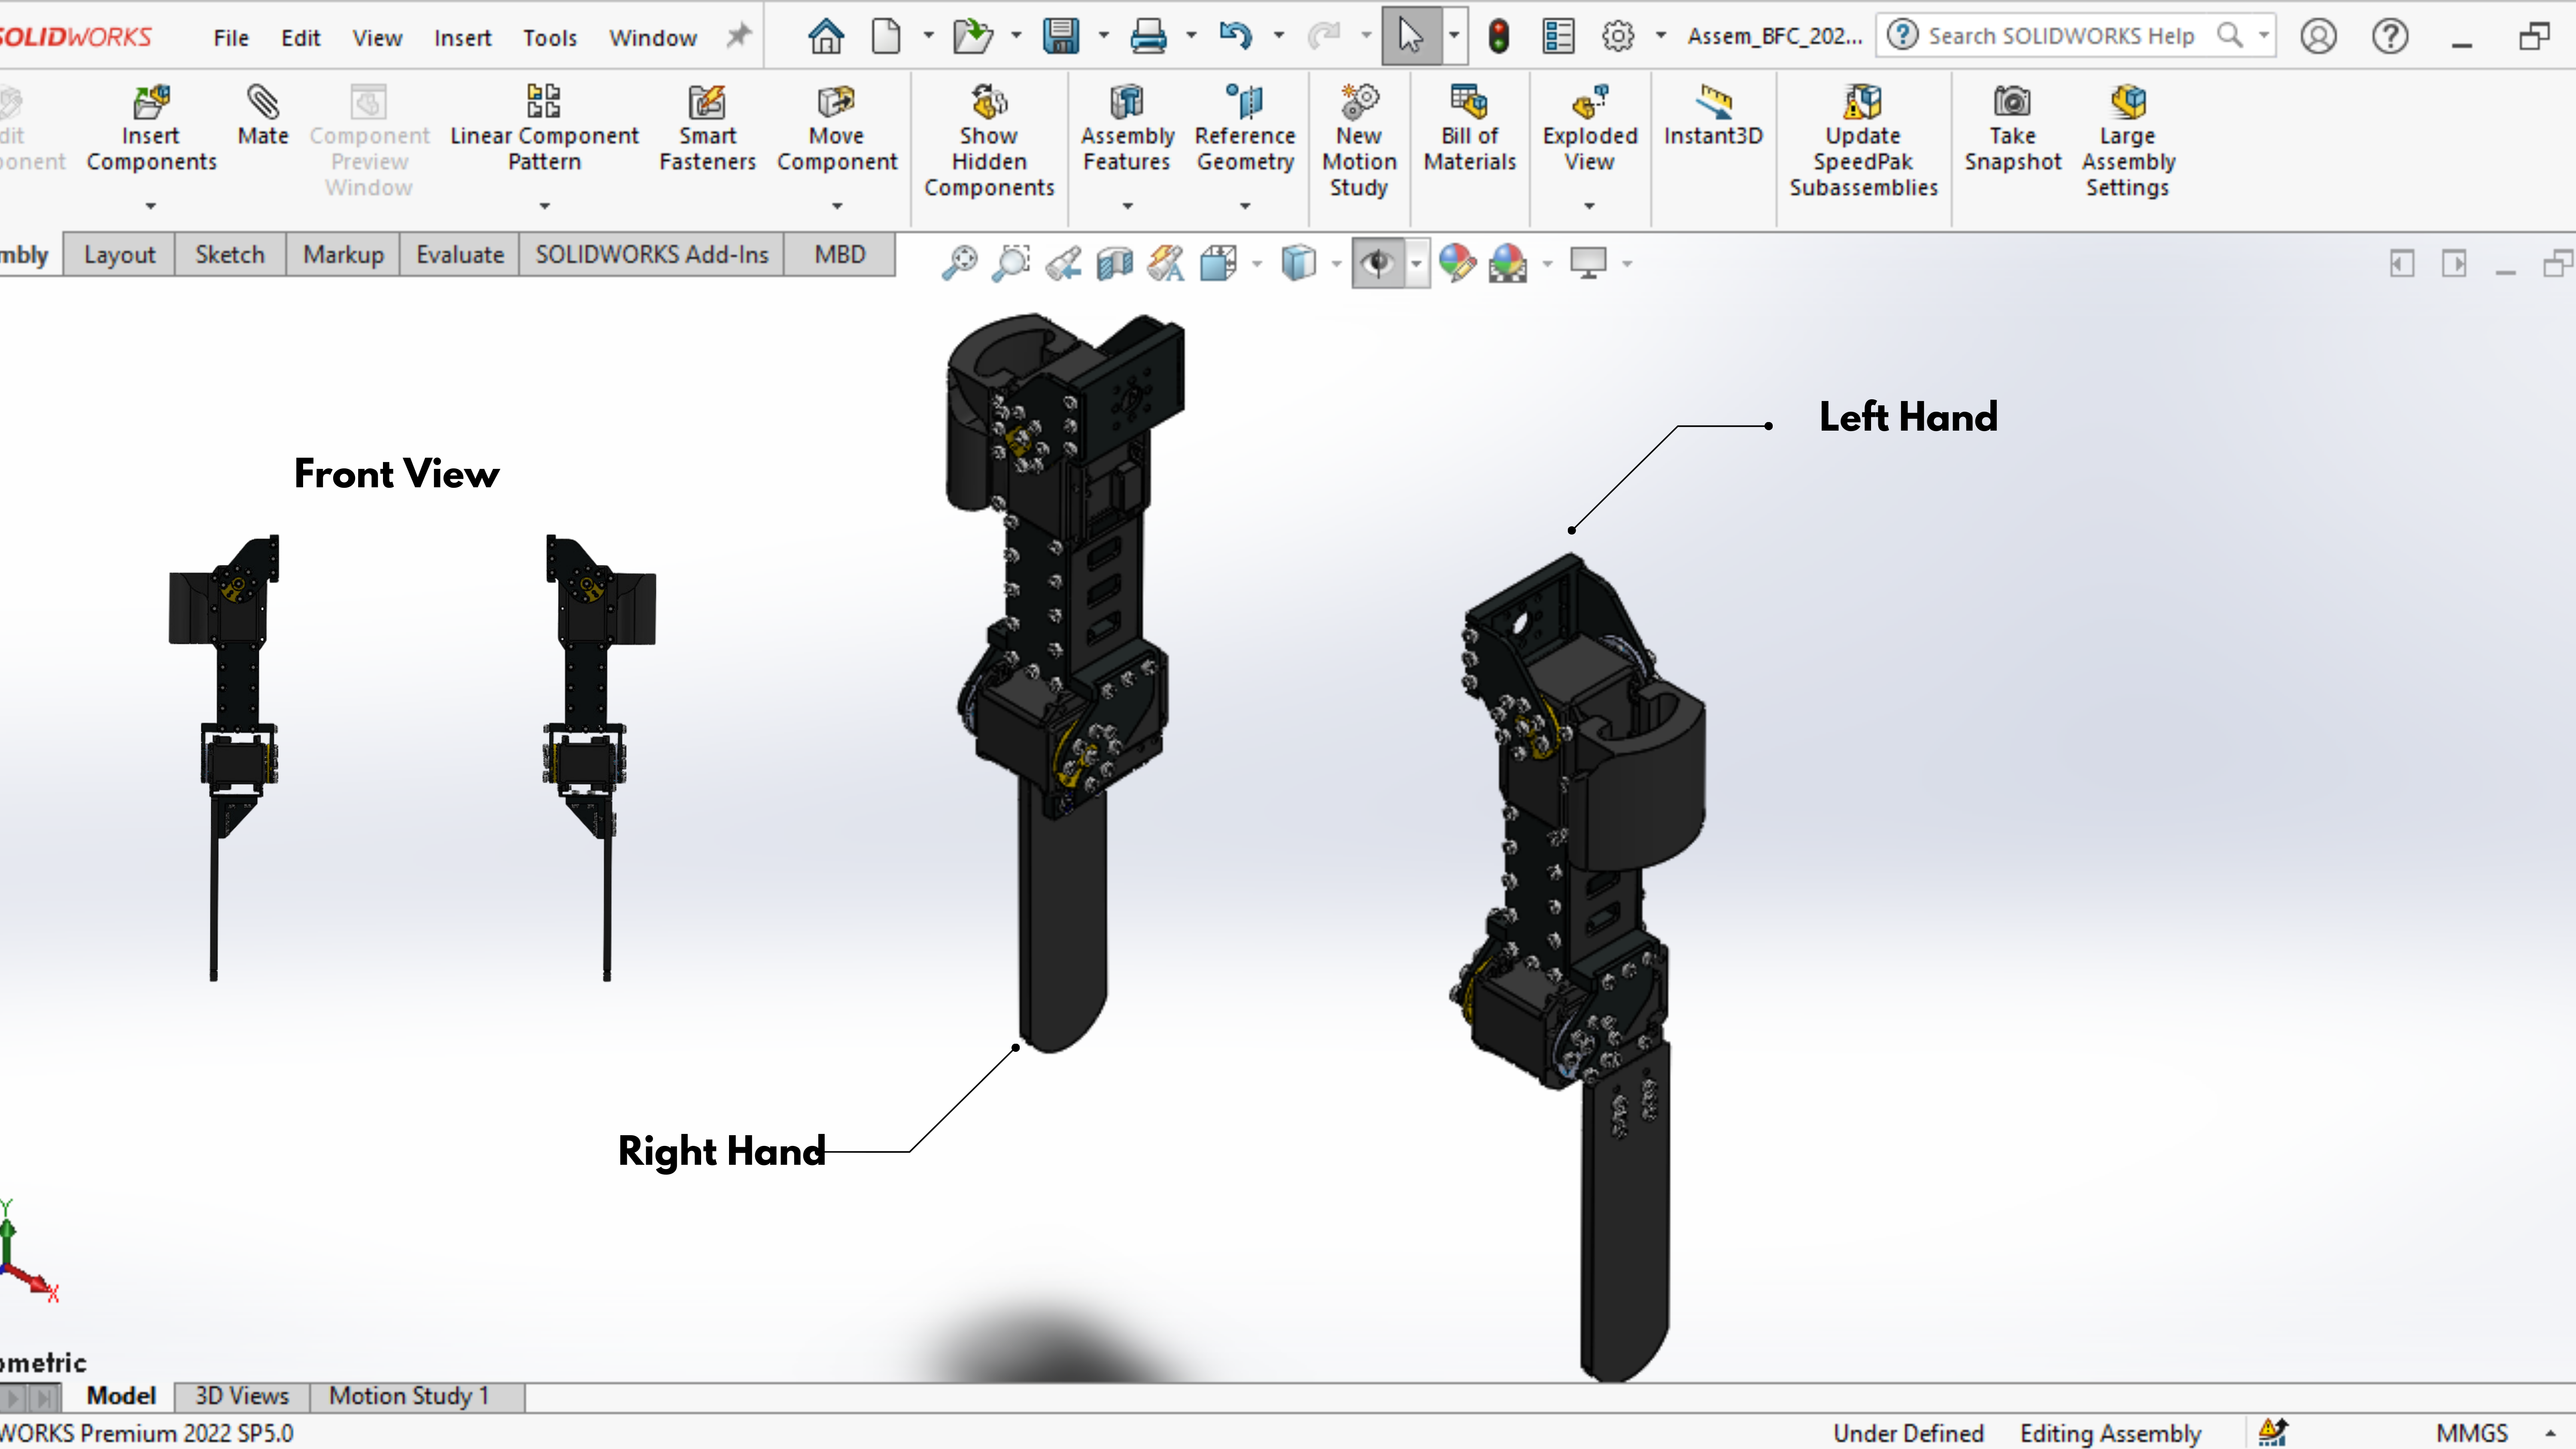
Task: Open the Options gear icon
Action: (x=1618, y=37)
